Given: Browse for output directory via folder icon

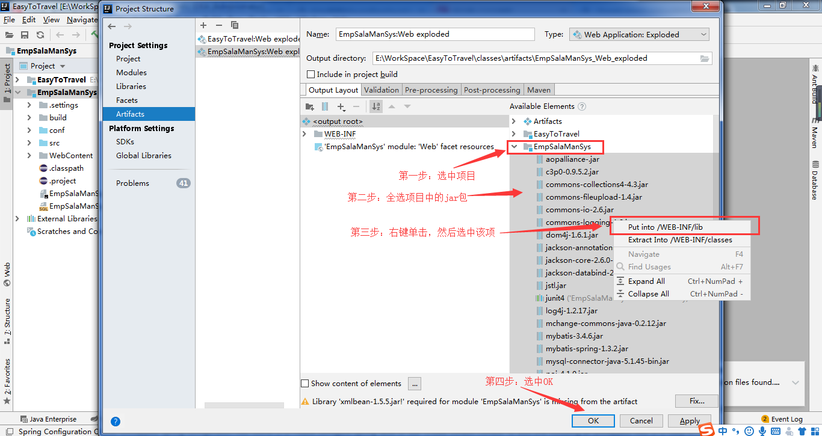Looking at the screenshot, I should 705,58.
